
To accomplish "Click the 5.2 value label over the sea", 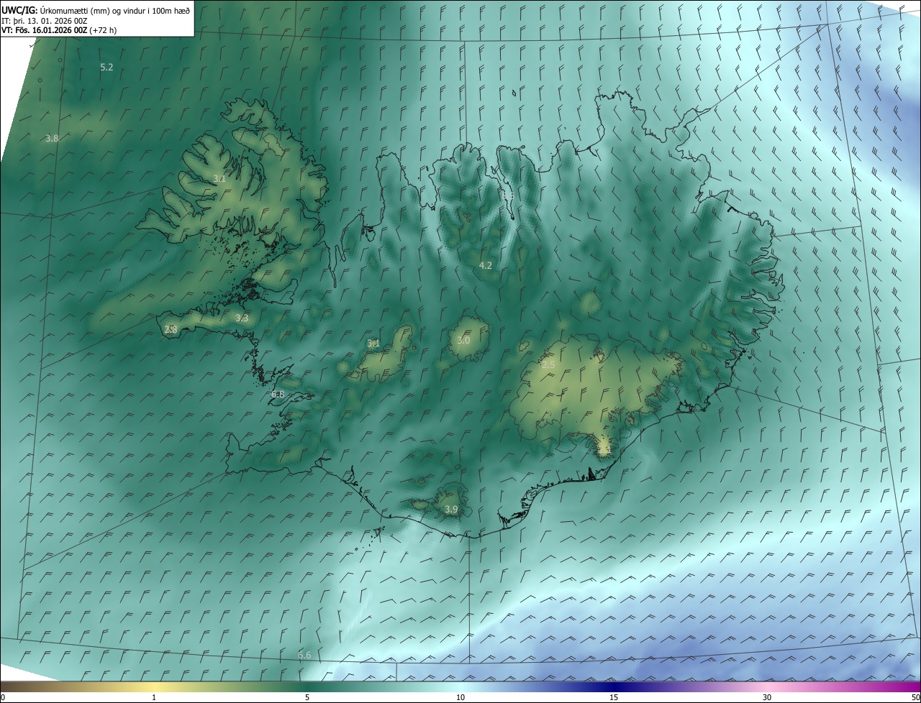I will (x=106, y=67).
